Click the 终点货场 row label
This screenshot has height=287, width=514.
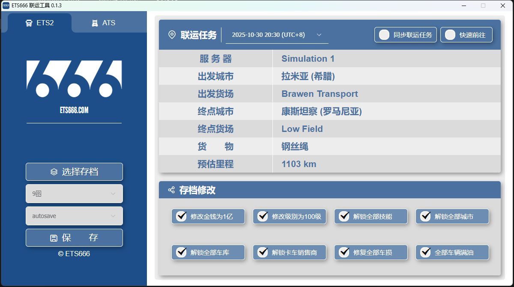[x=215, y=129]
